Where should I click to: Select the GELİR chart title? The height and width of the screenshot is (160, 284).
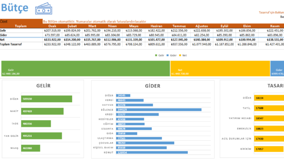(x=43, y=86)
